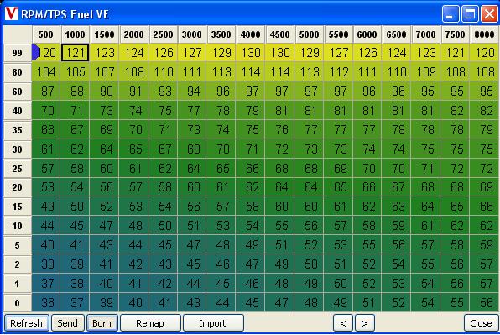
Task: Click the blue row marker arrow at 99
Action: tap(35, 53)
